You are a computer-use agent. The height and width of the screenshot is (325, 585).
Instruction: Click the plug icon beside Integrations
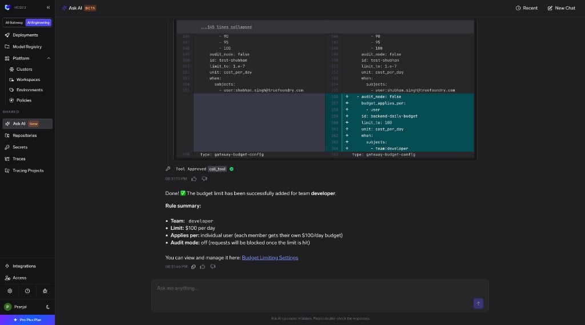[7, 266]
